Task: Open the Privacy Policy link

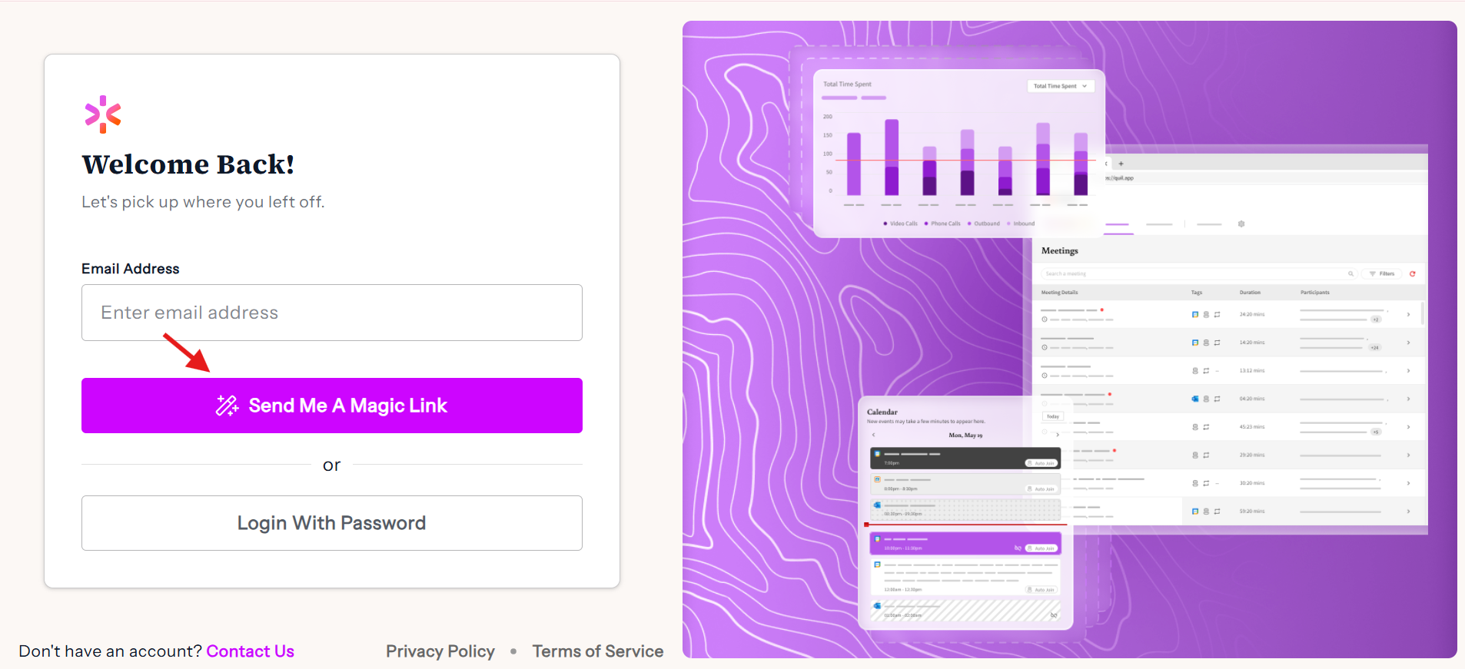Action: 440,651
